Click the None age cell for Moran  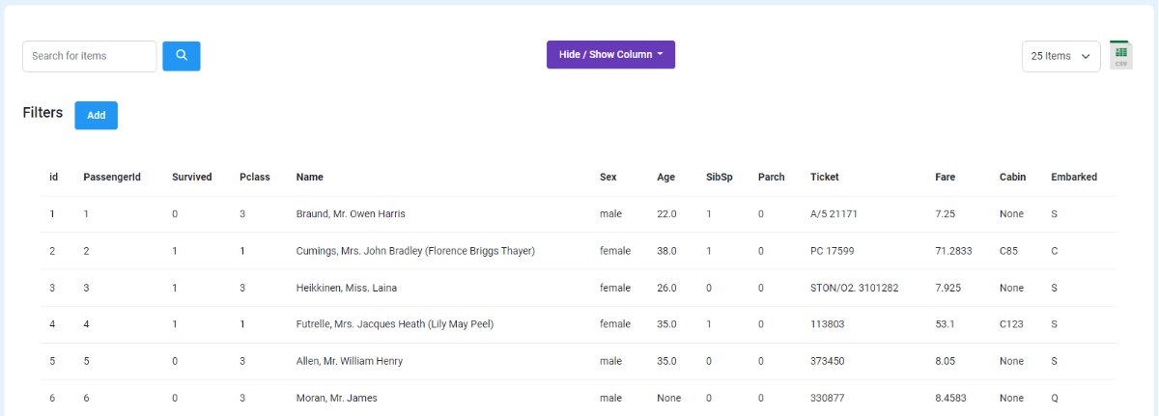[x=668, y=398]
